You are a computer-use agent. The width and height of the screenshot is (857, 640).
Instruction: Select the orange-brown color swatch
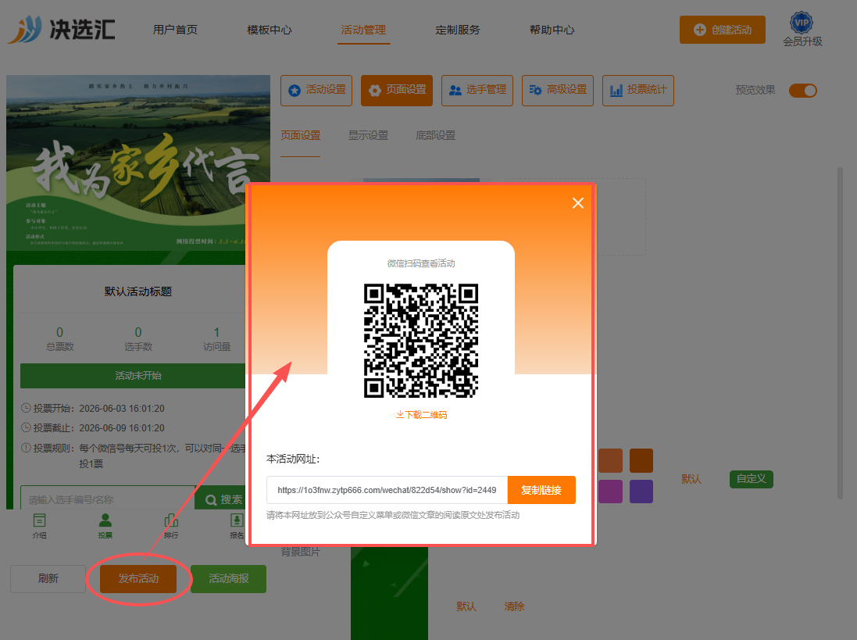click(610, 460)
